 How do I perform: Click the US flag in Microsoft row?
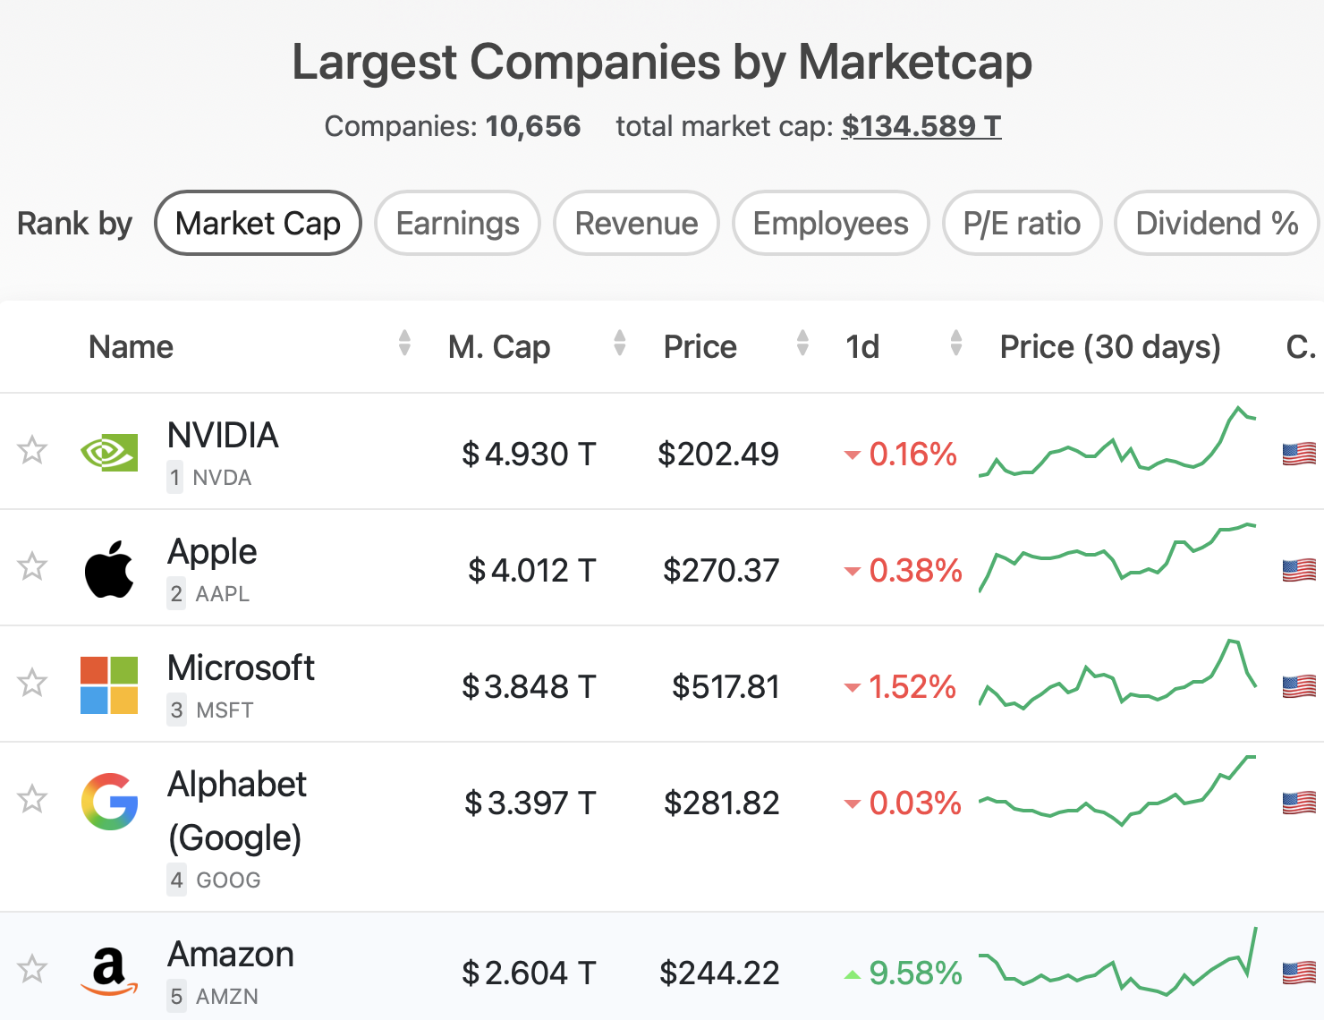(1299, 687)
